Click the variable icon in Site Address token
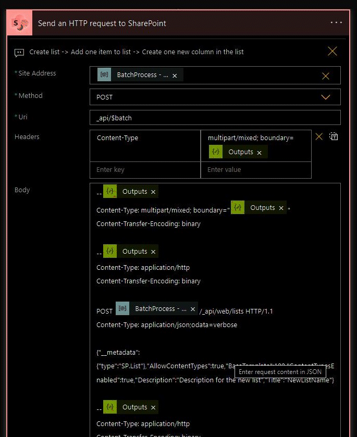The image size is (357, 437). click(x=104, y=74)
